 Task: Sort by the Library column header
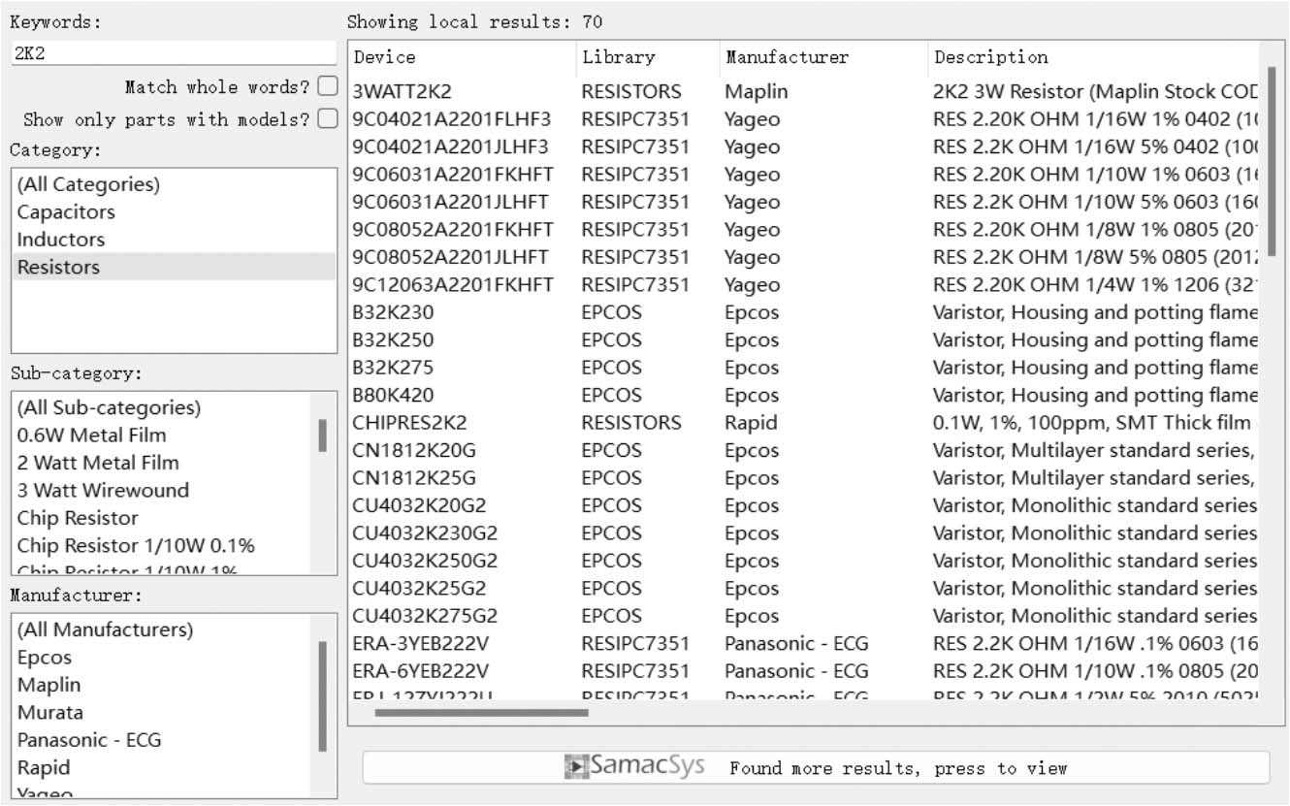(618, 57)
